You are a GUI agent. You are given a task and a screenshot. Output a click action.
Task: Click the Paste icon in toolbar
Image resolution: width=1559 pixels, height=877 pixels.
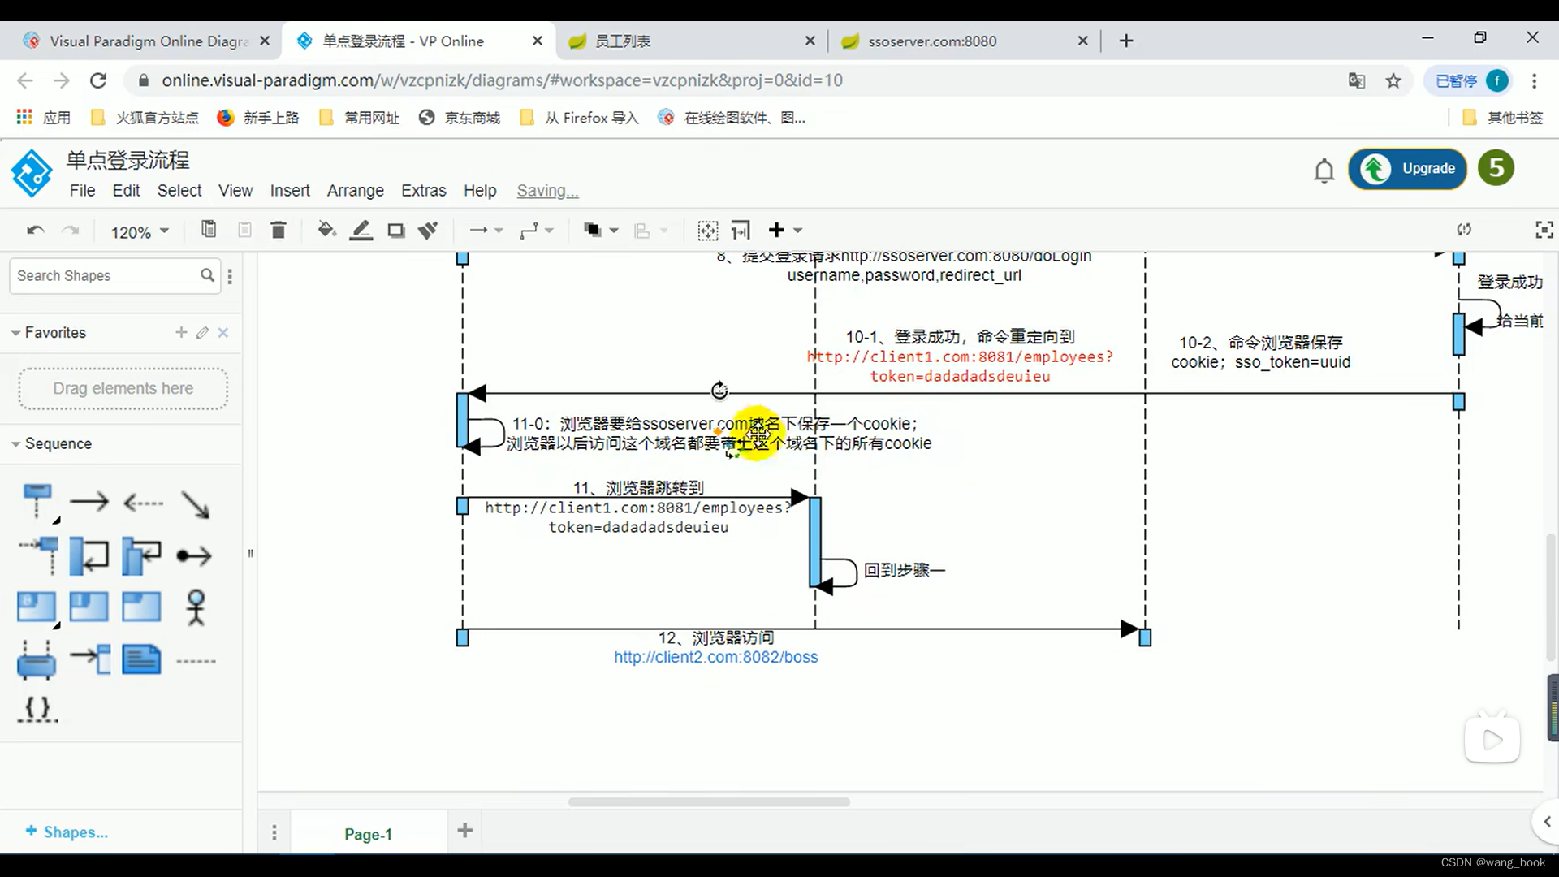coord(244,231)
